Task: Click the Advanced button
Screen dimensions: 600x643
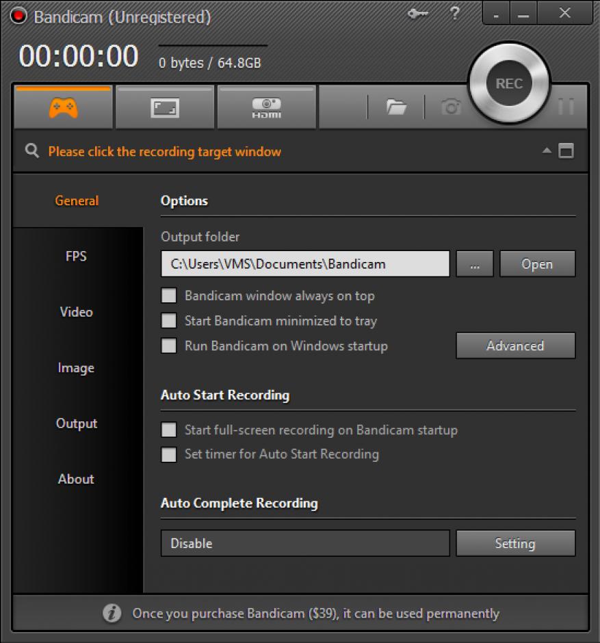Action: coord(515,345)
